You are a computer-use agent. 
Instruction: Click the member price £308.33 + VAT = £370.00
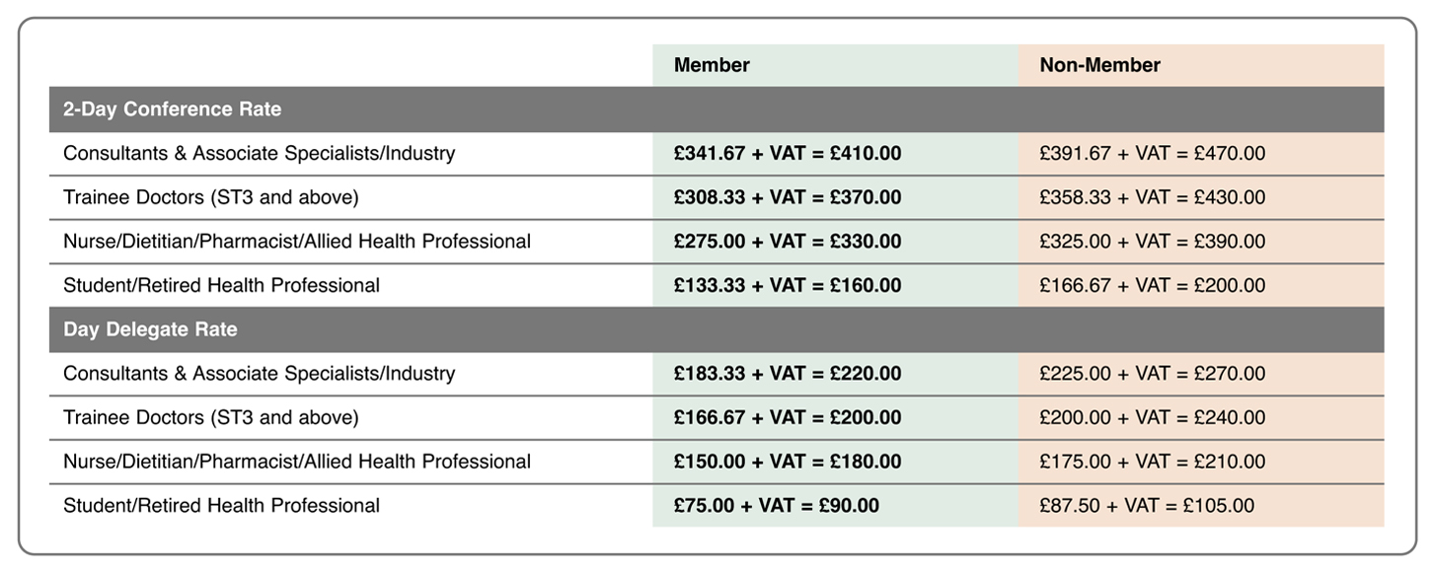(x=788, y=197)
